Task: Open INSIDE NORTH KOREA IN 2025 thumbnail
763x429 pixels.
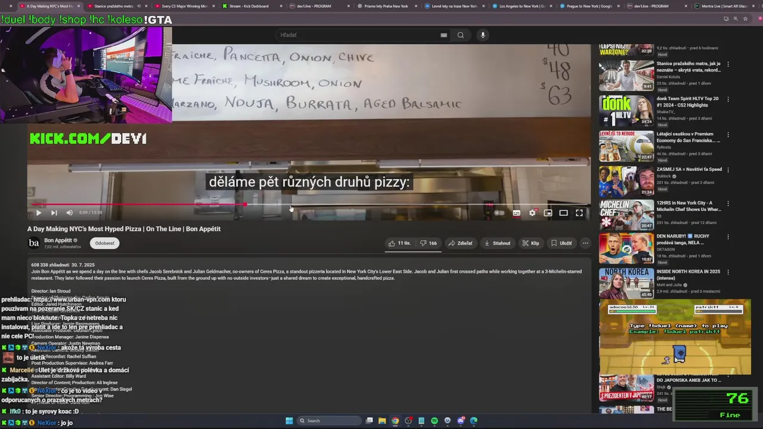Action: [626, 283]
